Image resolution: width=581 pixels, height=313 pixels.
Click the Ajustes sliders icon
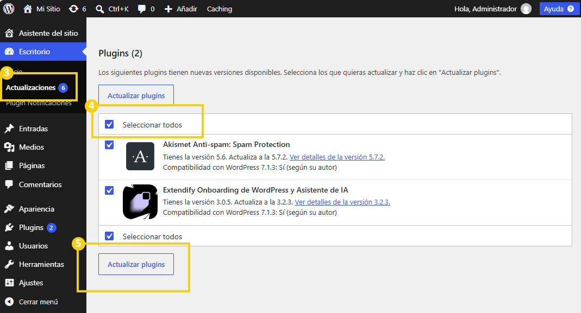coord(9,283)
